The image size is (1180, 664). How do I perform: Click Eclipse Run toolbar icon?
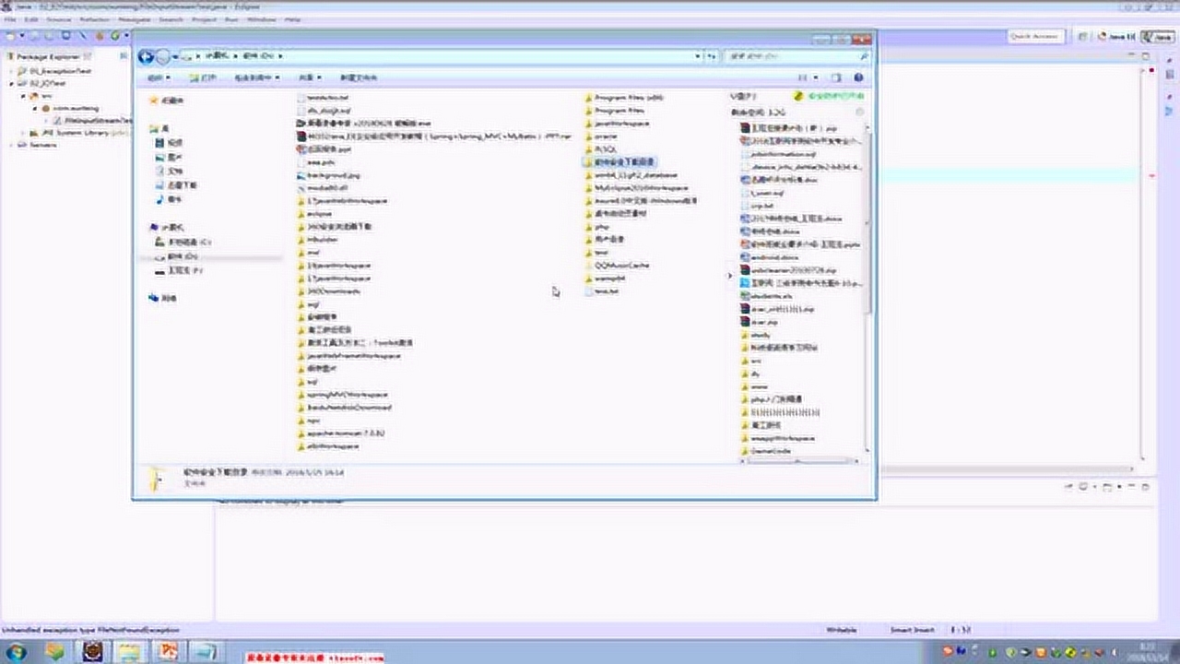point(115,36)
